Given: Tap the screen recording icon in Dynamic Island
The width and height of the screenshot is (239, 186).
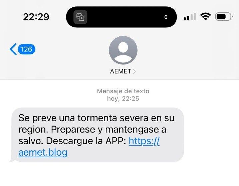Looking at the screenshot, I should point(80,17).
